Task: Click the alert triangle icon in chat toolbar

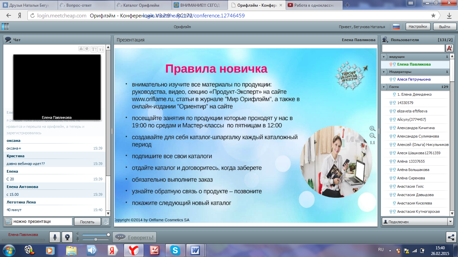Action: [81, 49]
